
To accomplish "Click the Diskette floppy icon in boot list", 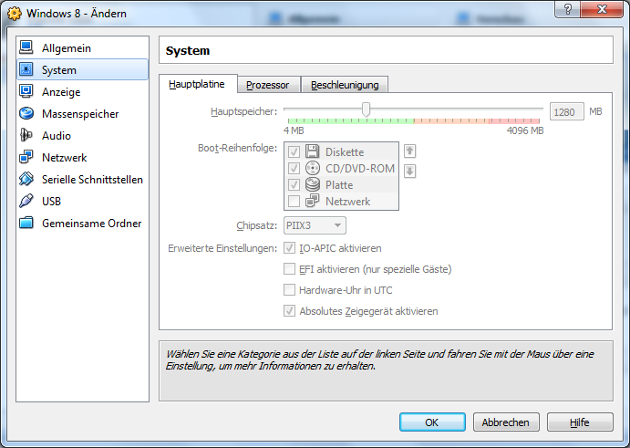I will pyautogui.click(x=312, y=151).
